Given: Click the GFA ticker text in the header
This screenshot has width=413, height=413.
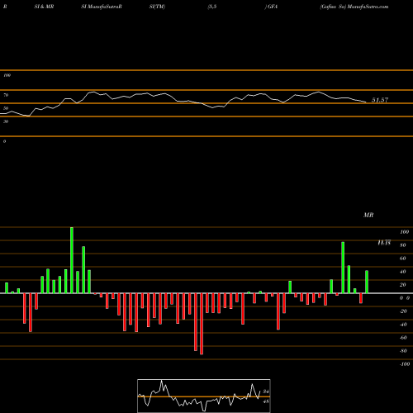Looking at the screenshot, I should [273, 7].
